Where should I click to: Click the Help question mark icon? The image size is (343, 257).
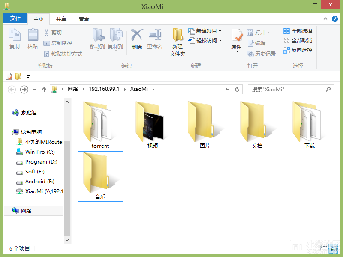[335, 19]
